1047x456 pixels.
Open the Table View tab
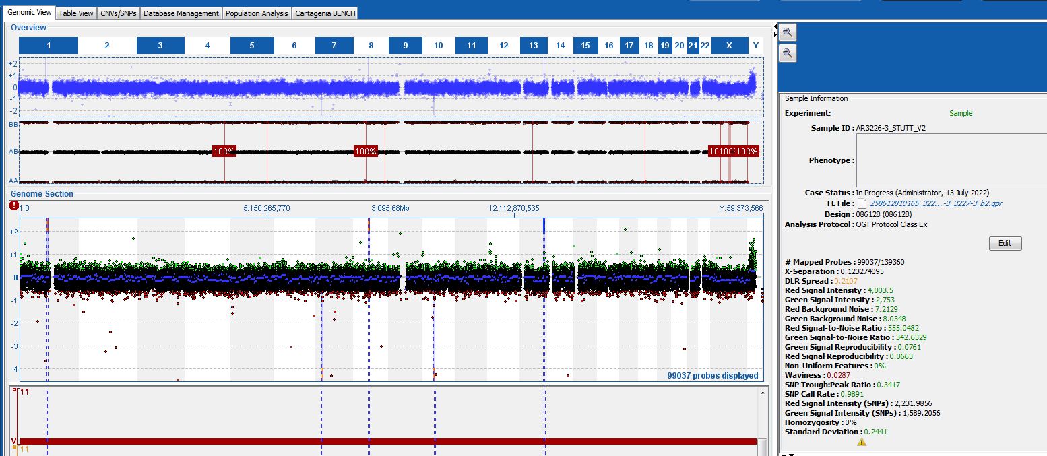coord(76,13)
